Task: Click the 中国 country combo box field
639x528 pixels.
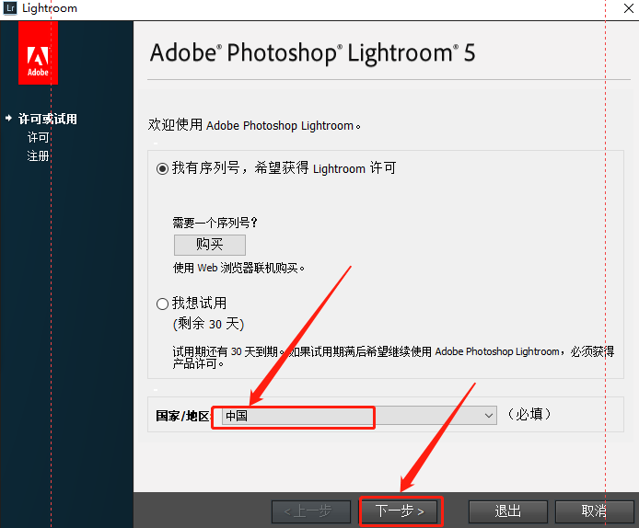Action: coord(359,416)
